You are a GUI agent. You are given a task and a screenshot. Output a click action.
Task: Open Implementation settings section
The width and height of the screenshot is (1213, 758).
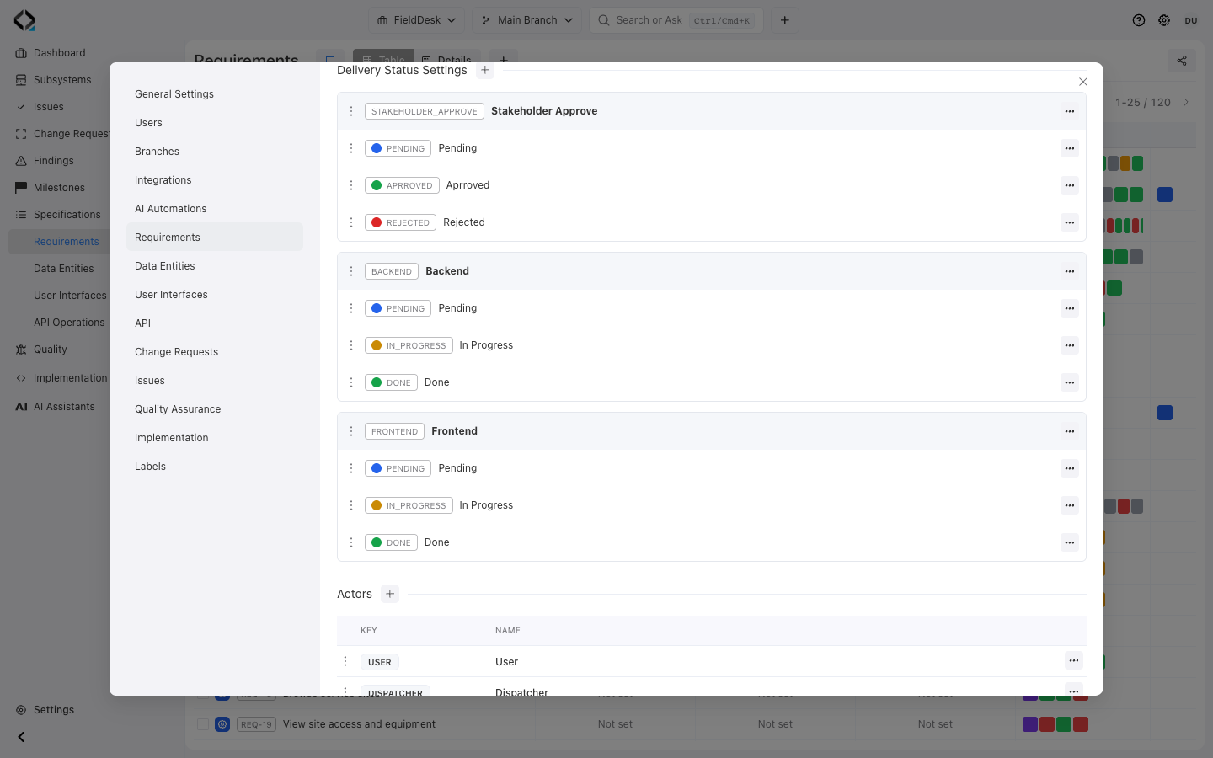(215, 438)
